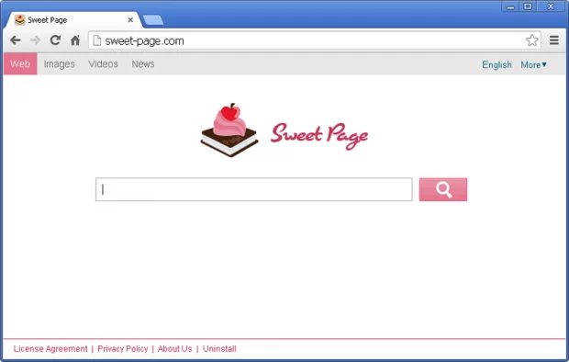The width and height of the screenshot is (569, 362).
Task: Click the Sweet Page script wordmark
Action: 319,136
